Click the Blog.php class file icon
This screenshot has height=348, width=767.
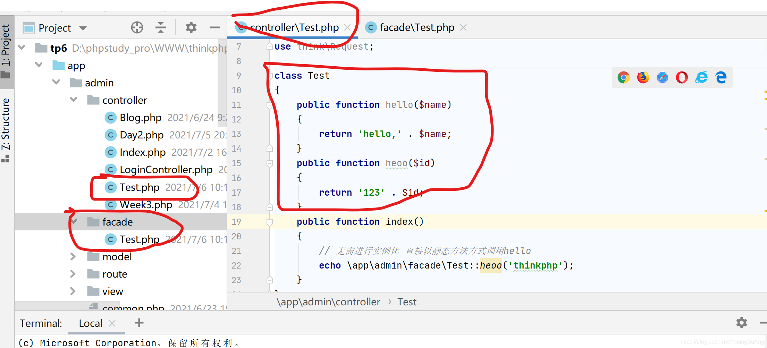pyautogui.click(x=110, y=118)
